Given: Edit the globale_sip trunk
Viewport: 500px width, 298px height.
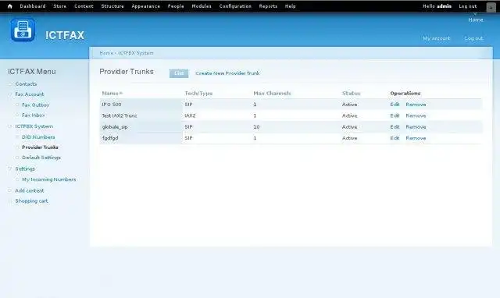Looking at the screenshot, I should pyautogui.click(x=395, y=126).
